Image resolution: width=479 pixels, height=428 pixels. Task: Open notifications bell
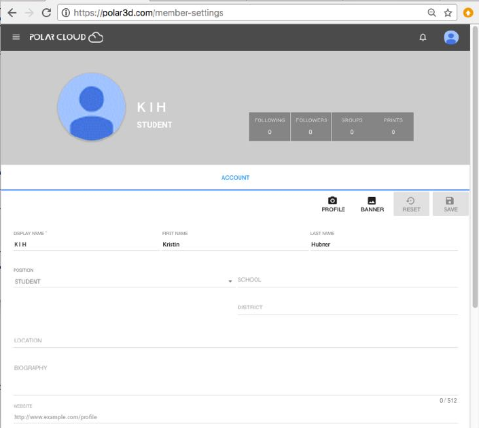(423, 37)
